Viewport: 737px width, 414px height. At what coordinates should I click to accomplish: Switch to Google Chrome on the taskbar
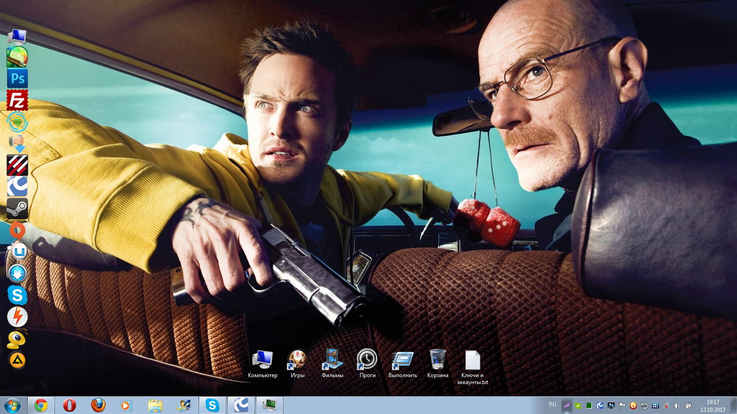coord(41,405)
